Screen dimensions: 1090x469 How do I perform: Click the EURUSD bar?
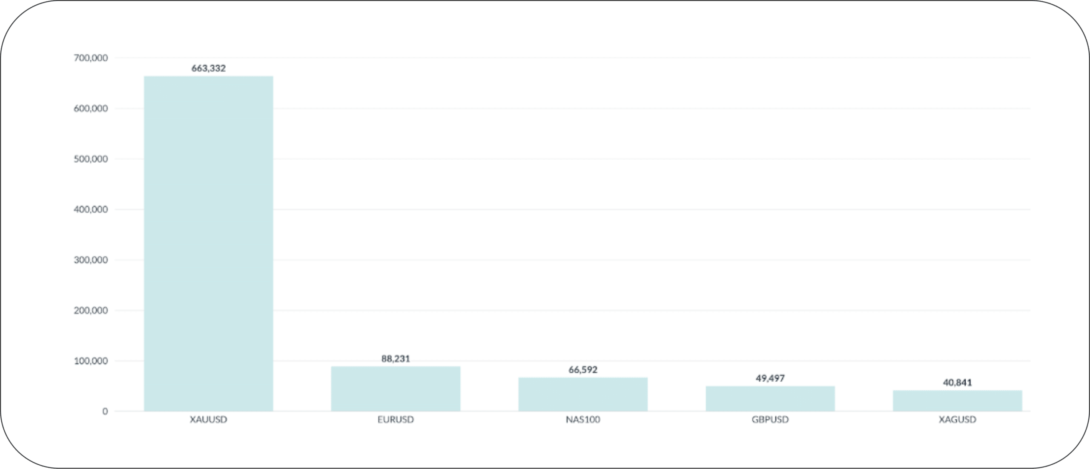[396, 389]
